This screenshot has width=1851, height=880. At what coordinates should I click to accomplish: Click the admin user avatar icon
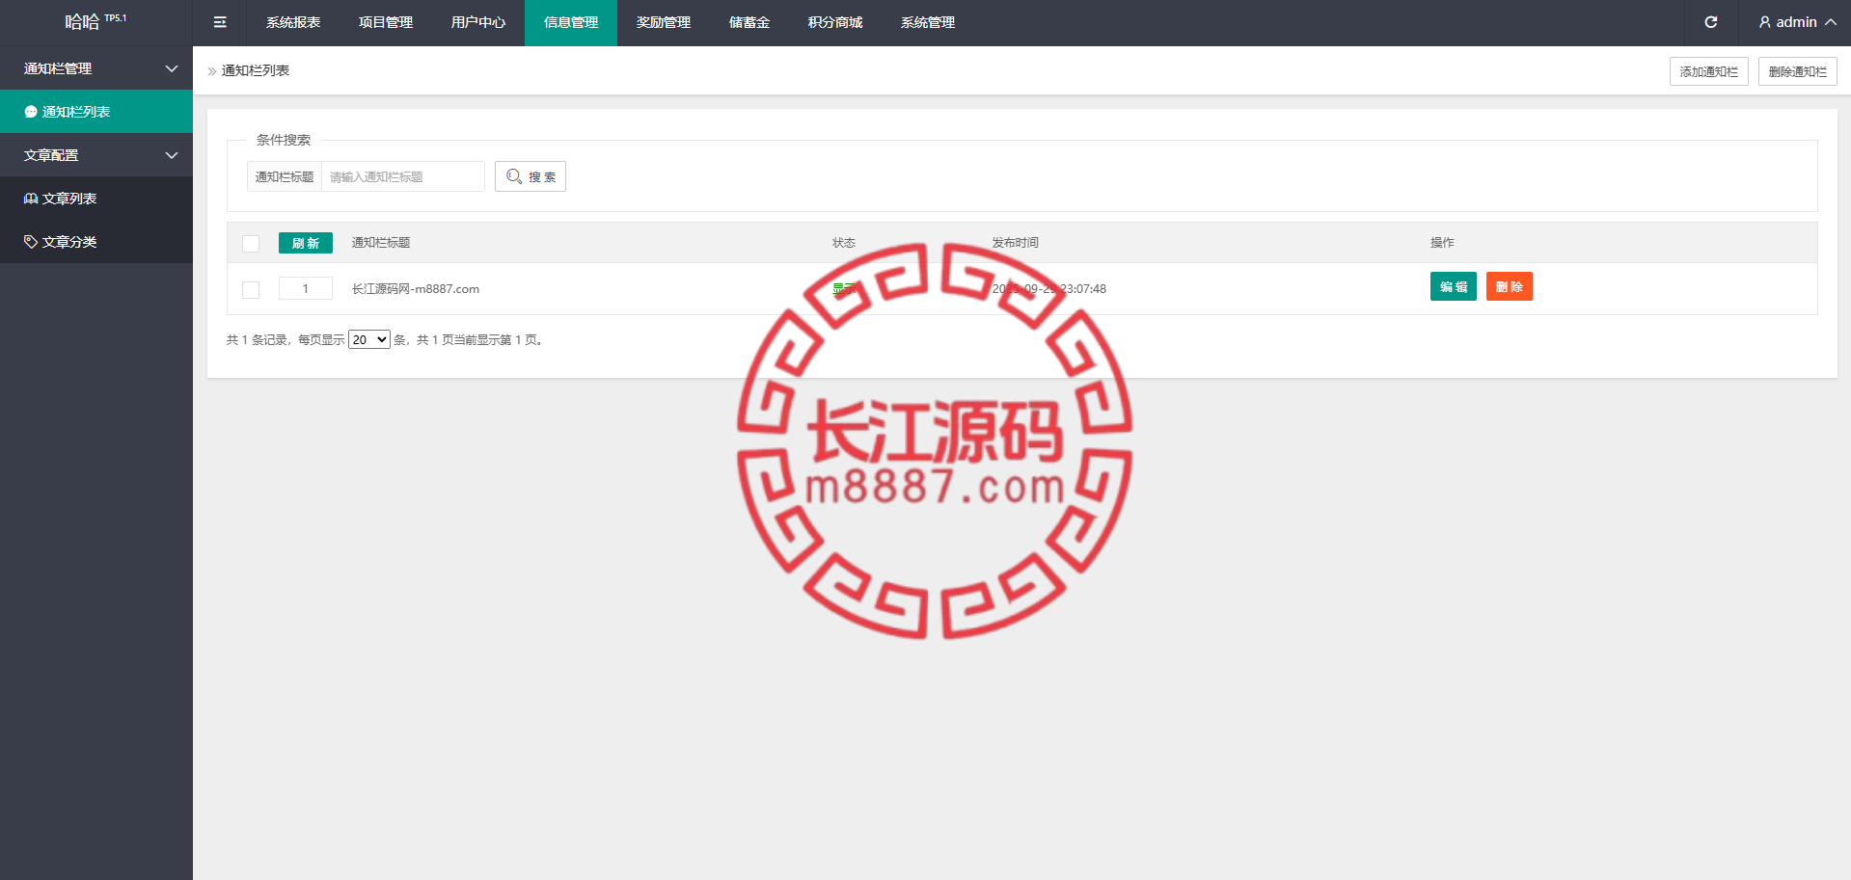(x=1765, y=22)
